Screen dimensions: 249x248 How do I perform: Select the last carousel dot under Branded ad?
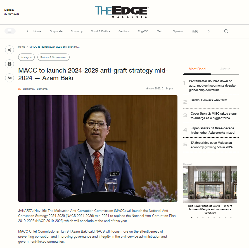231,217
